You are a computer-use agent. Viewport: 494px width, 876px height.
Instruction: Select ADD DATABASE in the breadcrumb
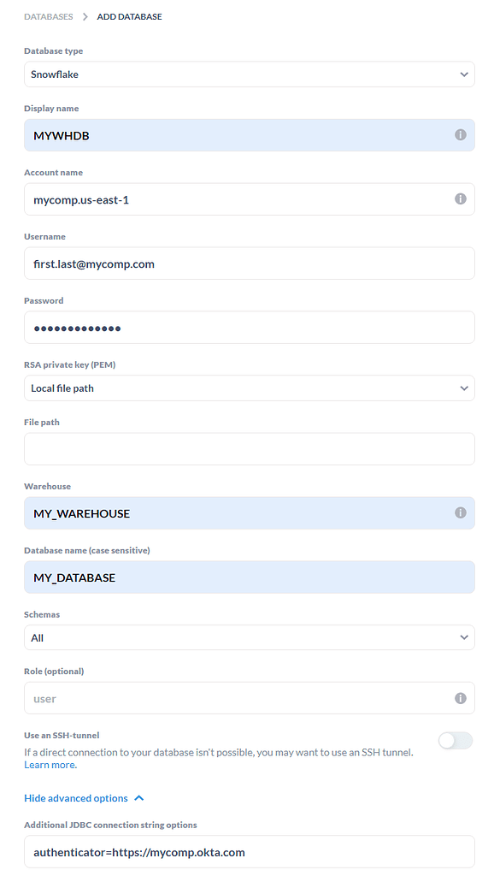click(x=129, y=15)
